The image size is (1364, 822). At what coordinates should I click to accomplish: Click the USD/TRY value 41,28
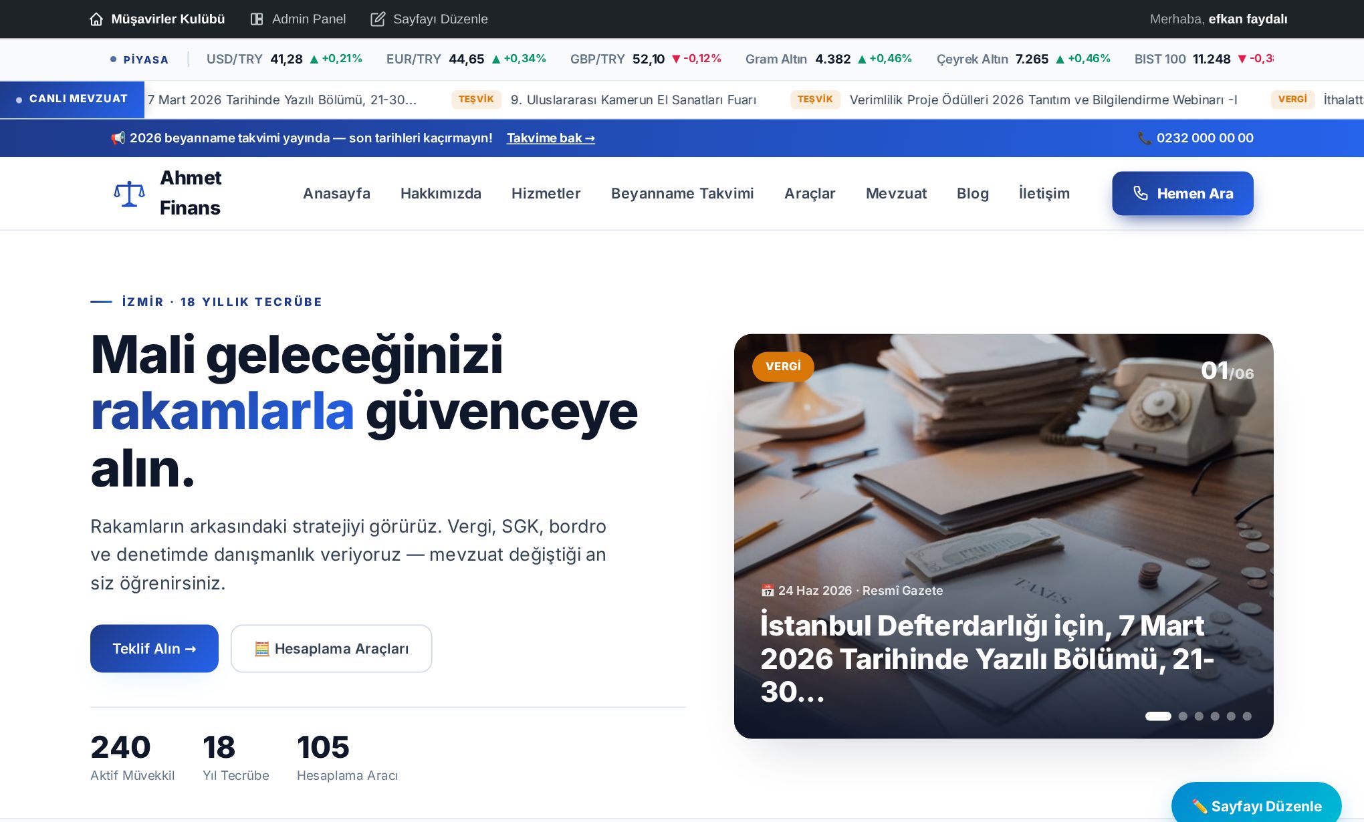[287, 59]
